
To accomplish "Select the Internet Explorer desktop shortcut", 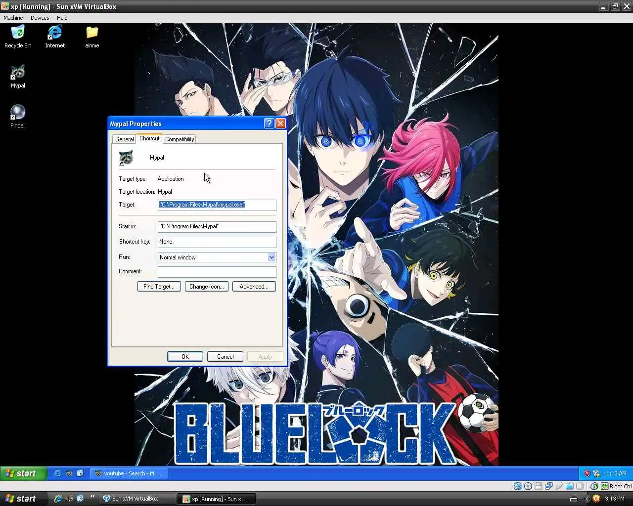I will pos(55,37).
